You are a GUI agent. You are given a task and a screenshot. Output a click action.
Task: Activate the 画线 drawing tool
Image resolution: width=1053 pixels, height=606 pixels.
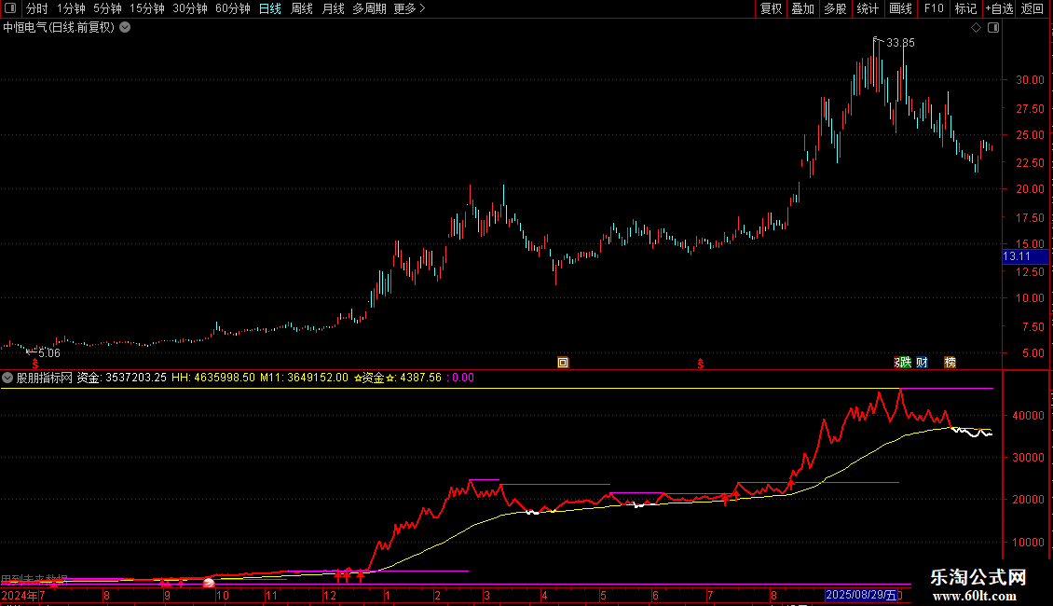pyautogui.click(x=900, y=8)
